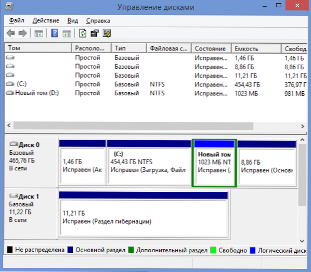Image resolution: width=311 pixels, height=272 pixels.
Task: Open the Вид menu
Action: pos(73,21)
